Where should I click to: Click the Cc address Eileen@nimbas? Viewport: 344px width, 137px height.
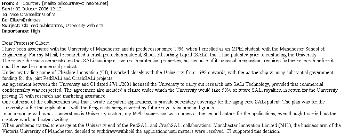tap(25, 20)
